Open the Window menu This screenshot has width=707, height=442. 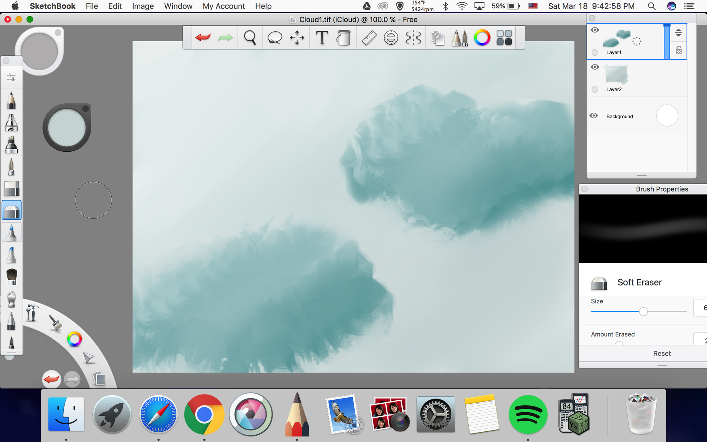[x=178, y=6]
